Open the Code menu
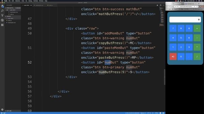 tap(6, 1)
